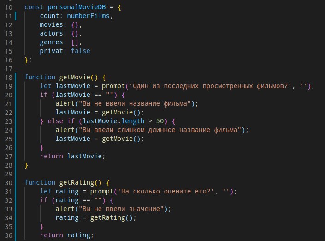Screen dimensions: 325x241
Task: Click line number 10 in gutter
Action: coord(8,7)
